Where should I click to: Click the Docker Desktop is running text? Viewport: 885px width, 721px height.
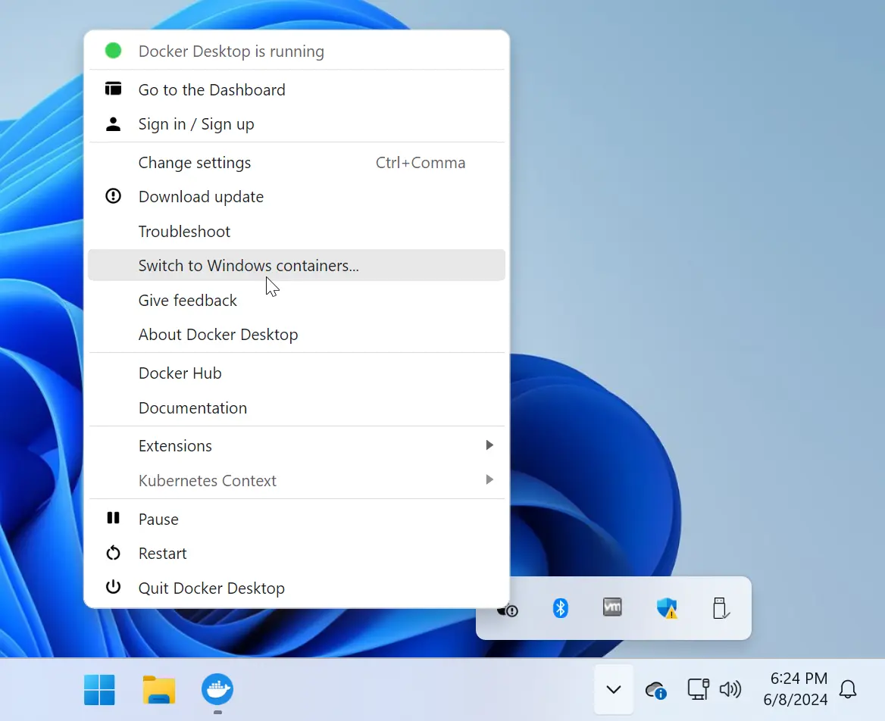[231, 51]
